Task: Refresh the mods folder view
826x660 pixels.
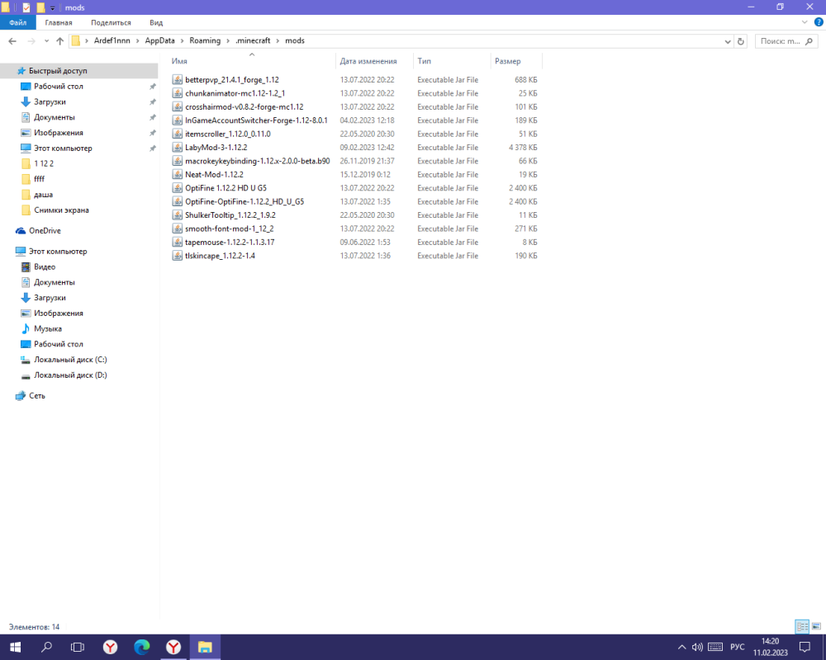Action: 741,41
